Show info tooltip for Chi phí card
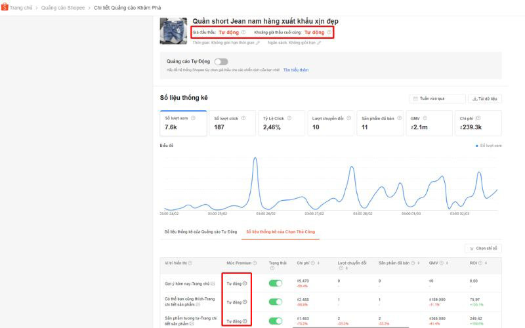Image resolution: width=525 pixels, height=328 pixels. pos(478,118)
